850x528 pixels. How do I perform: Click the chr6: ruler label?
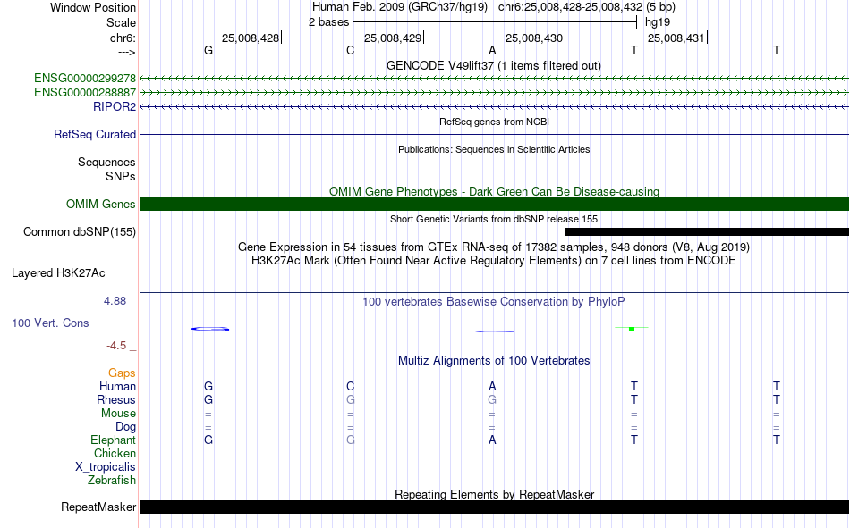pyautogui.click(x=123, y=38)
